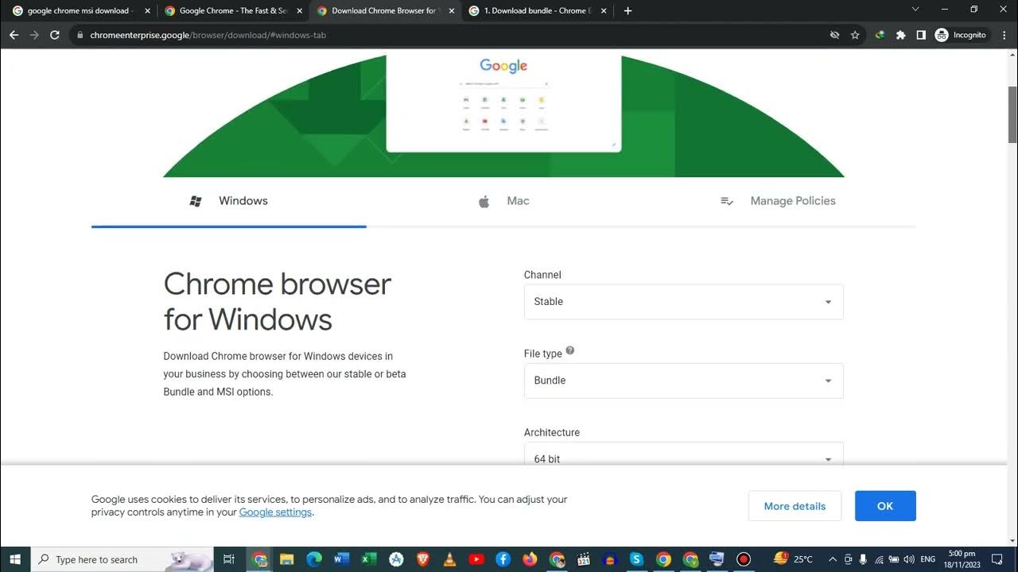Launch Brave browser from the taskbar

pyautogui.click(x=422, y=559)
